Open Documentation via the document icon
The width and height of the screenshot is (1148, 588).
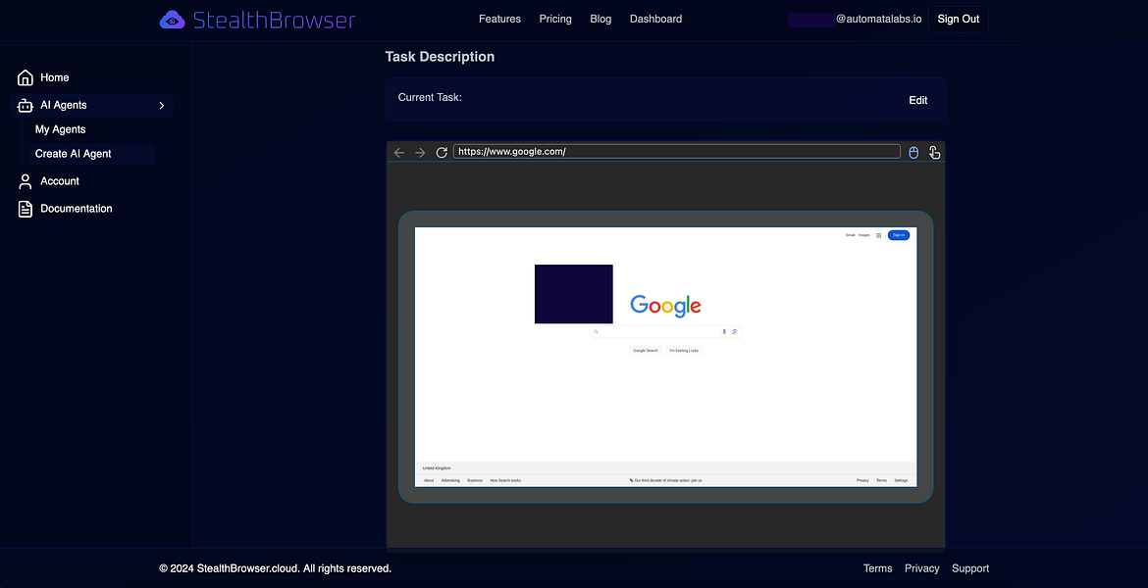(x=25, y=208)
